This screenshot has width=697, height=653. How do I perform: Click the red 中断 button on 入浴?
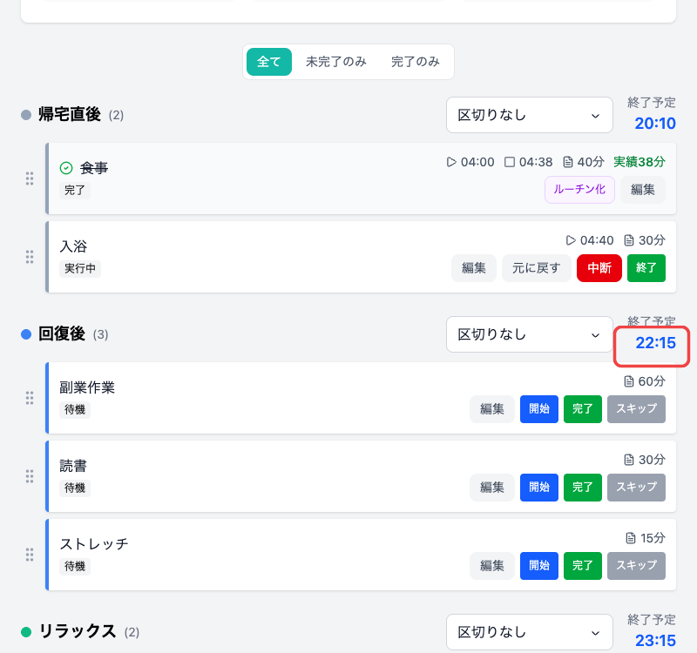(x=599, y=268)
